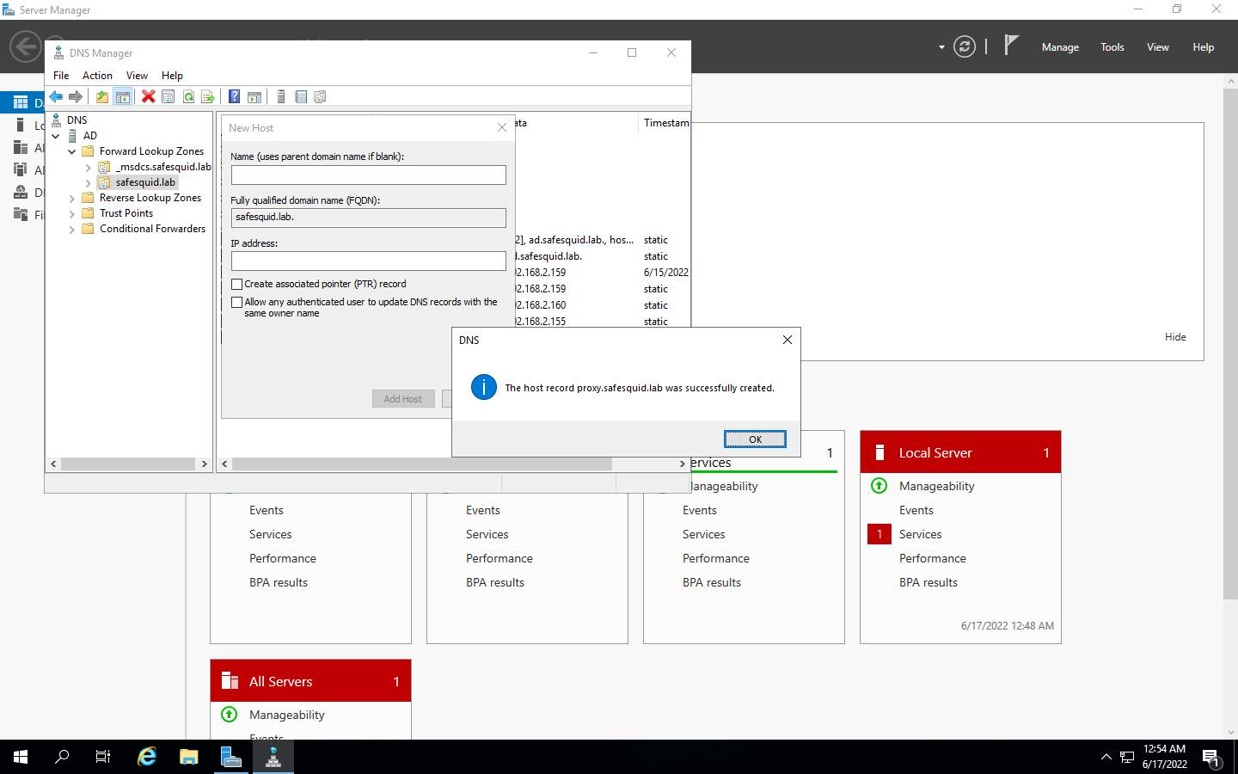Launch Internet Explorer from taskbar
This screenshot has width=1238, height=774.
point(147,757)
